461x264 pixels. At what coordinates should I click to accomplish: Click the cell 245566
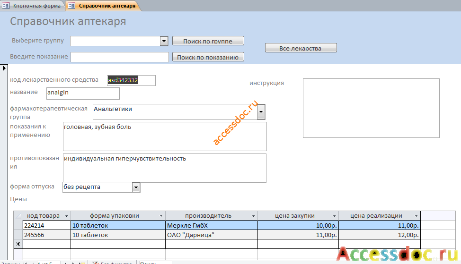click(x=46, y=235)
